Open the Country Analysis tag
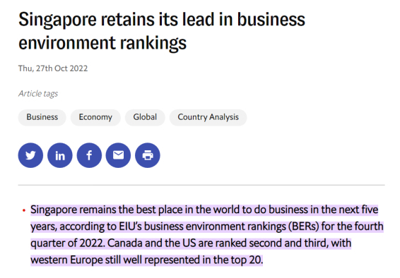Viewport: 400px width, 278px height. (x=208, y=117)
